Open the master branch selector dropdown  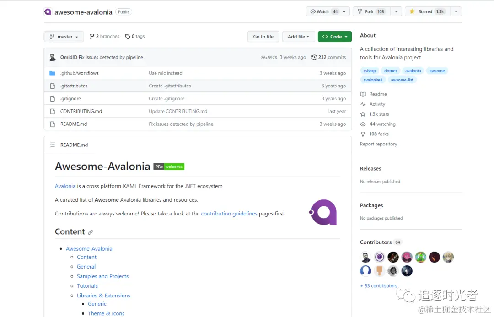pyautogui.click(x=64, y=37)
